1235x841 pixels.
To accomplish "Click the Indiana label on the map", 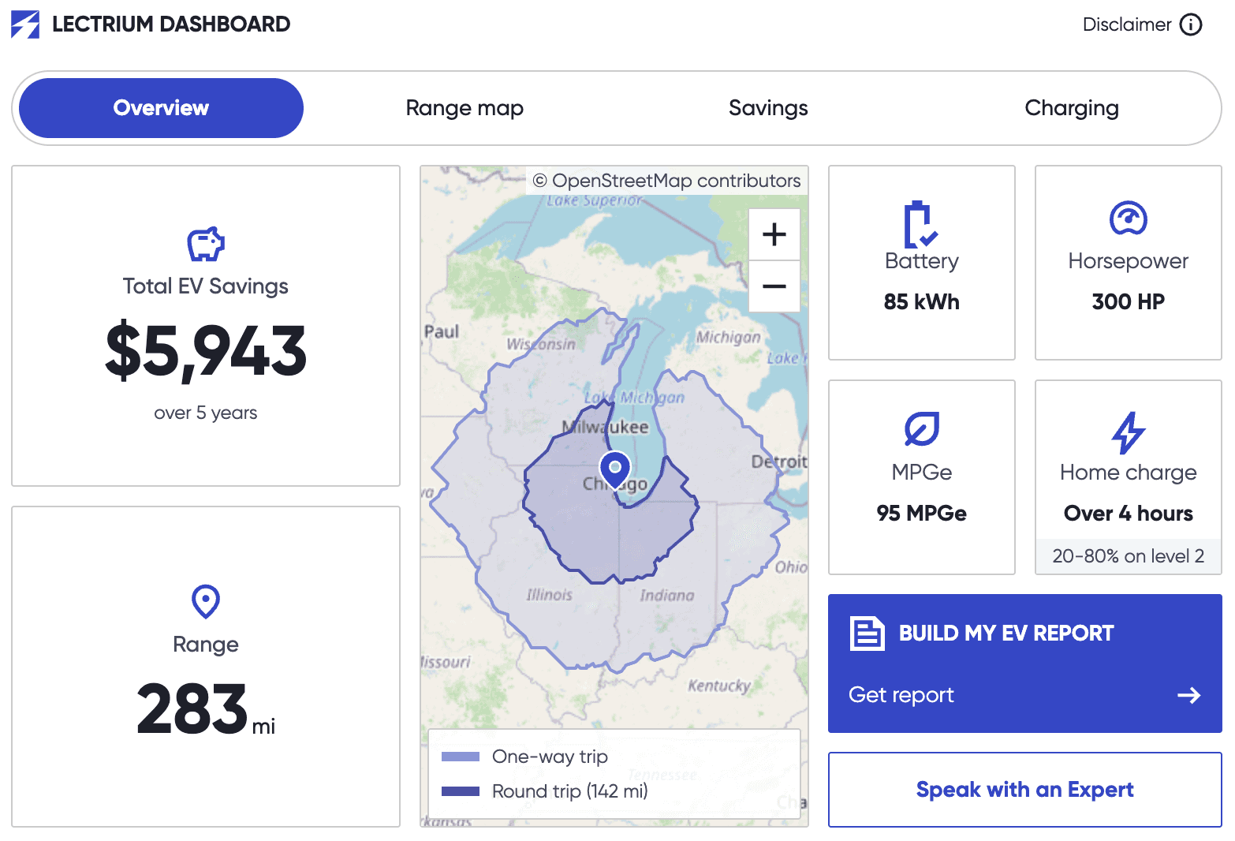I will [667, 595].
